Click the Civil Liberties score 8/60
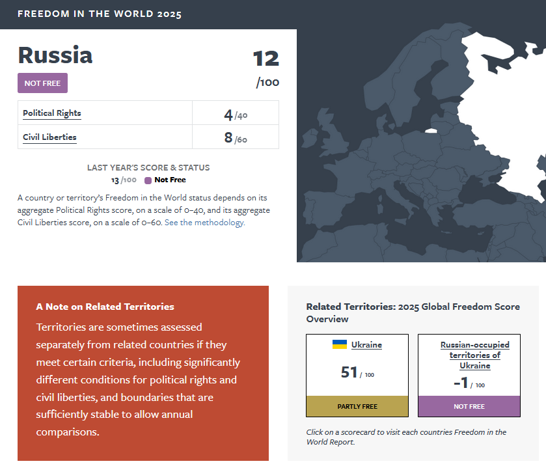Screen dimensions: 546x468 tap(236, 138)
